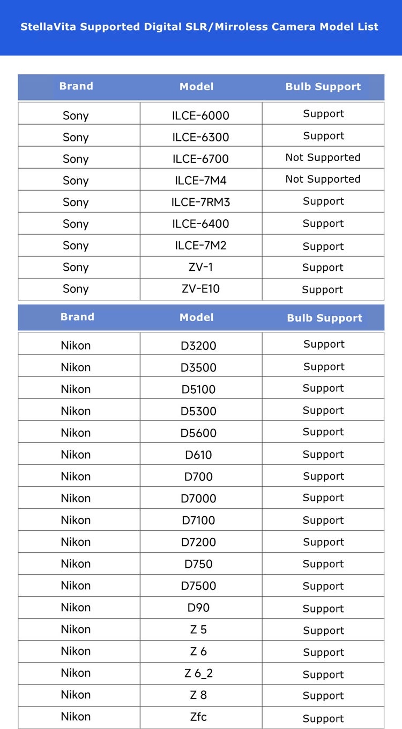Click the ZV-1 model cell
This screenshot has height=729, width=402.
coord(200,267)
